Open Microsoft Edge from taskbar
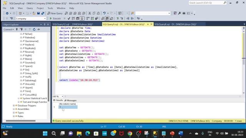This screenshot has width=246, height=138. click(x=88, y=133)
